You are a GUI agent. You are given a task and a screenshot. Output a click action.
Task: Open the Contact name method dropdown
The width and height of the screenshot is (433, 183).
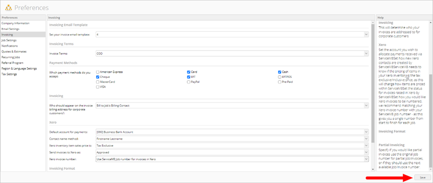pos(232,139)
